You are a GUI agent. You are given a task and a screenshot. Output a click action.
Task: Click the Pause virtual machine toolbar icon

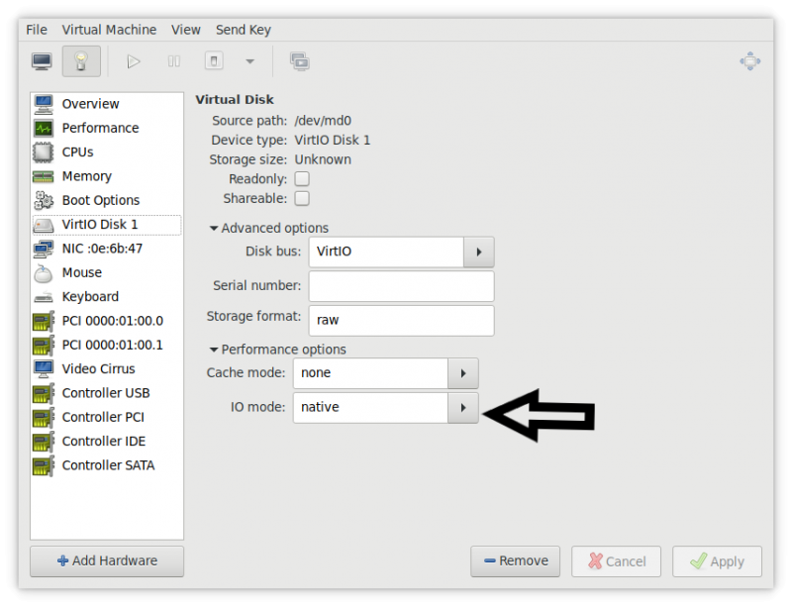coord(173,60)
